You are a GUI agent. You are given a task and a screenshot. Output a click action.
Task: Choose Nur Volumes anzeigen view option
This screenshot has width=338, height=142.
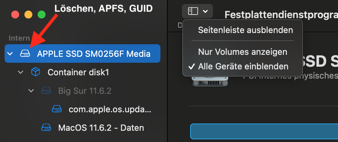coord(242,52)
